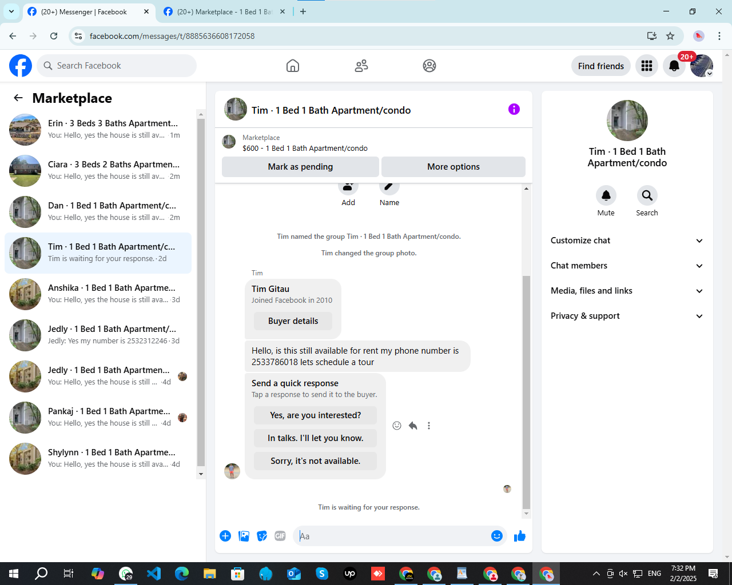Open the browser tab search dropdown

coord(11,11)
